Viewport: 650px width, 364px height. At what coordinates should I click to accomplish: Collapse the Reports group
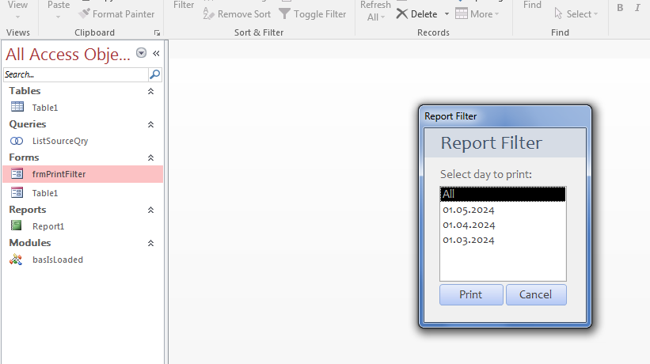coord(151,210)
